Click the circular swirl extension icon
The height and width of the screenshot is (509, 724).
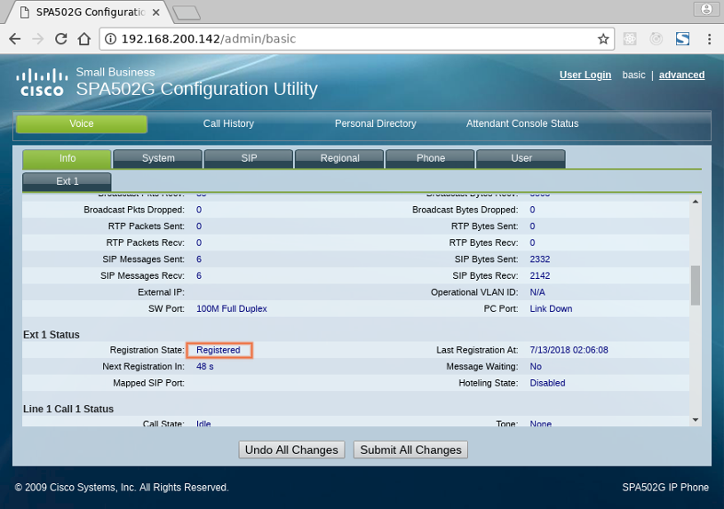(656, 39)
